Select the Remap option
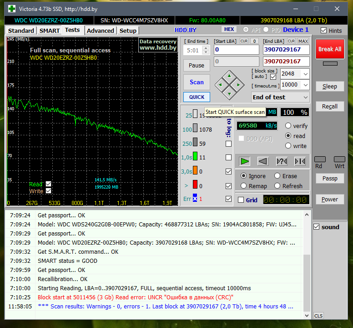 (x=243, y=186)
